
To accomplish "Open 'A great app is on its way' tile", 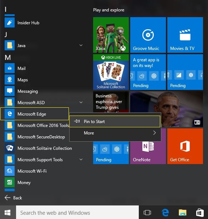I will [x=148, y=72].
